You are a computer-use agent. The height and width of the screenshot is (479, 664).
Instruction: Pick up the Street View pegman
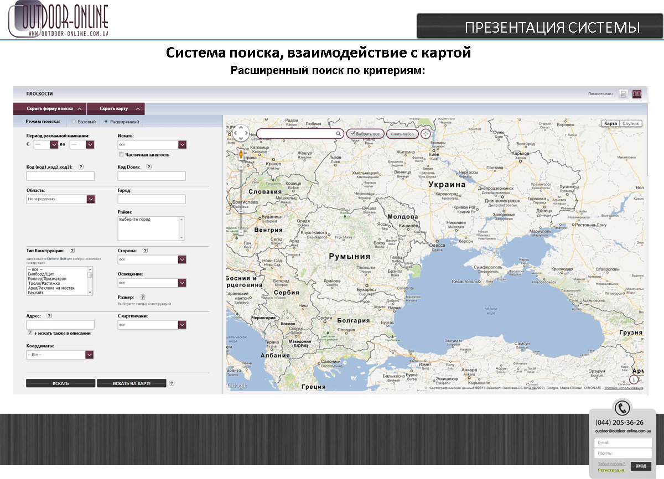pos(241,154)
